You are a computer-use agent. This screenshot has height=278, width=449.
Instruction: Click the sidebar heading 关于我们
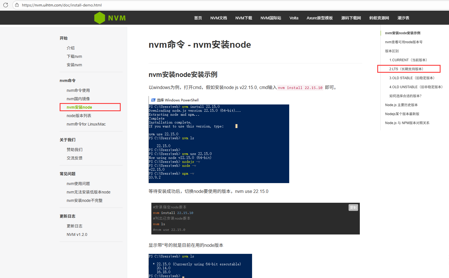[68, 140]
